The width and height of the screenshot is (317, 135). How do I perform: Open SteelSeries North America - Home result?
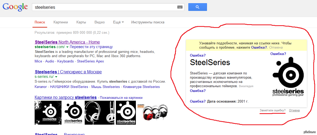tap(67, 42)
